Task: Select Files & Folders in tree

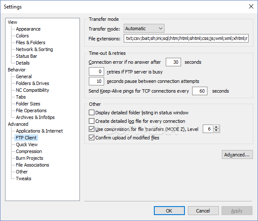Action: click(x=31, y=42)
